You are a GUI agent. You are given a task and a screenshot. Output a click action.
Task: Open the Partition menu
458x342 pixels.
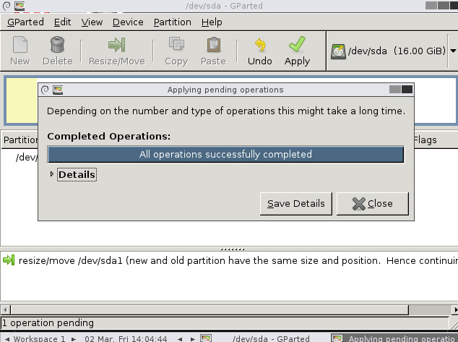tap(173, 22)
